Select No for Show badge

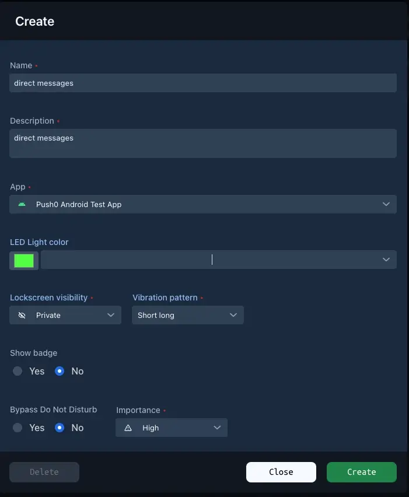point(60,371)
